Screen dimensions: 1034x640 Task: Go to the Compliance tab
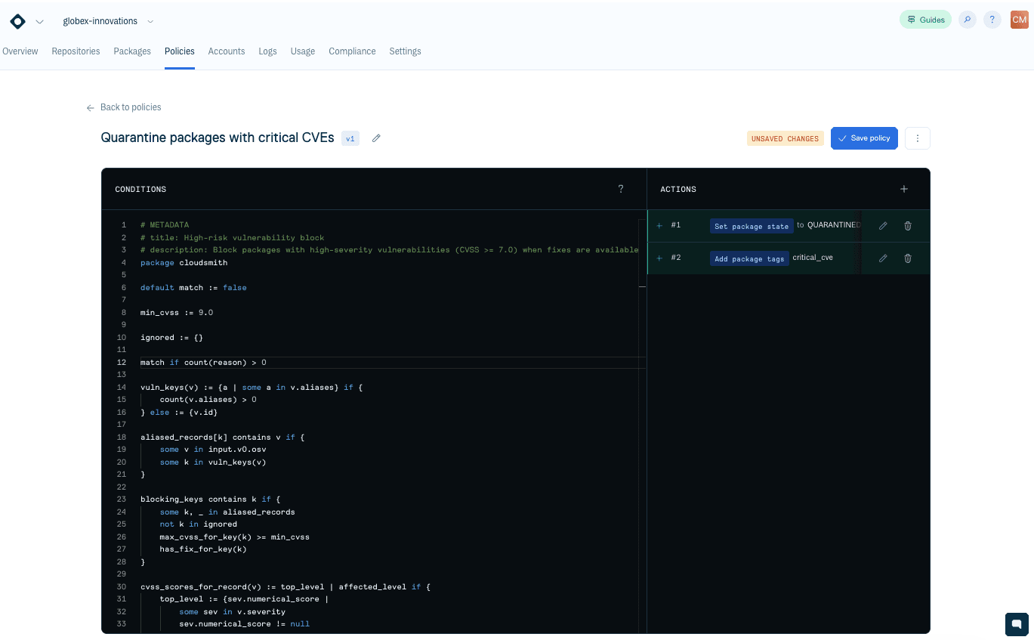coord(352,51)
